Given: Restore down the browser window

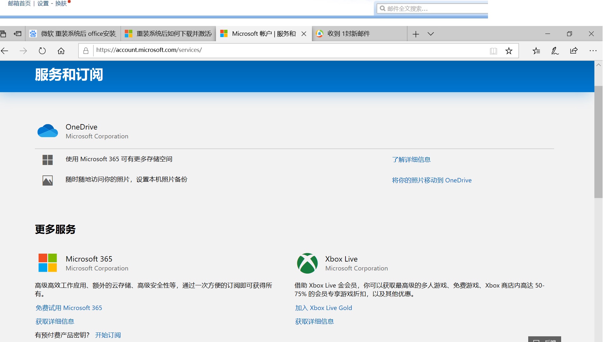Looking at the screenshot, I should click(x=569, y=34).
